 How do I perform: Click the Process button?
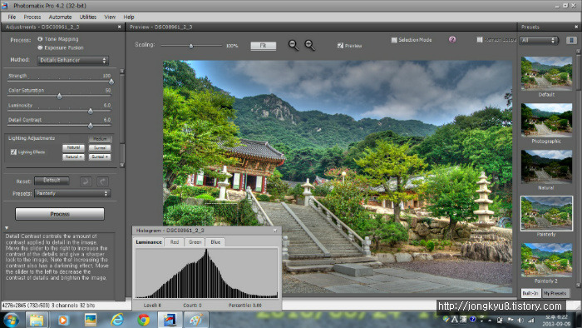coord(59,214)
